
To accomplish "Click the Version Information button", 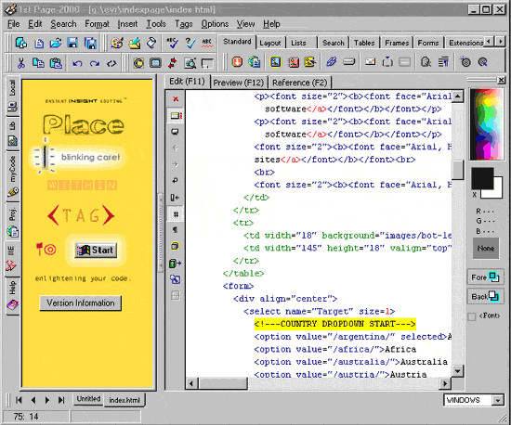I will click(81, 303).
